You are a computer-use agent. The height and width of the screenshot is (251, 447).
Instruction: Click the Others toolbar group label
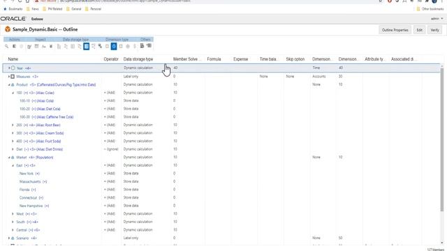coord(145,39)
